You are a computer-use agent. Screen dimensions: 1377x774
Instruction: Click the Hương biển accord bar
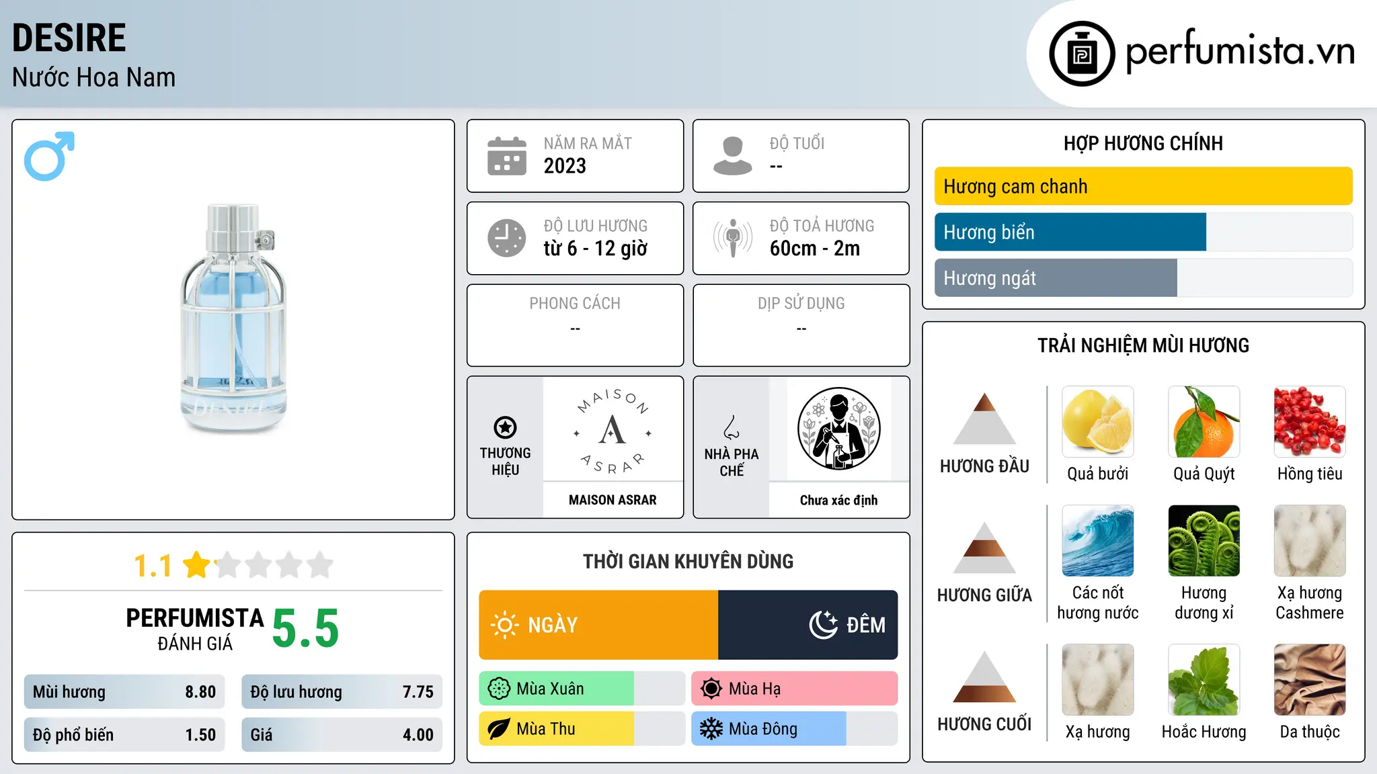point(1143,232)
